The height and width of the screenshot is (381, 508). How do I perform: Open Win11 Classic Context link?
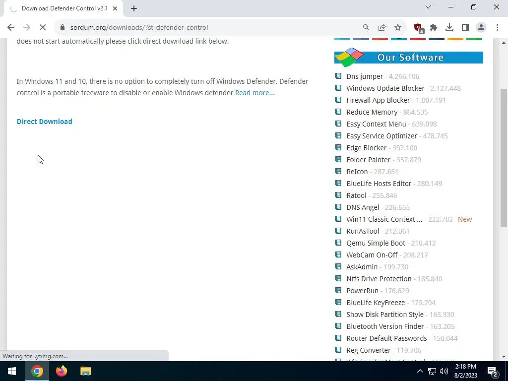[x=384, y=219]
